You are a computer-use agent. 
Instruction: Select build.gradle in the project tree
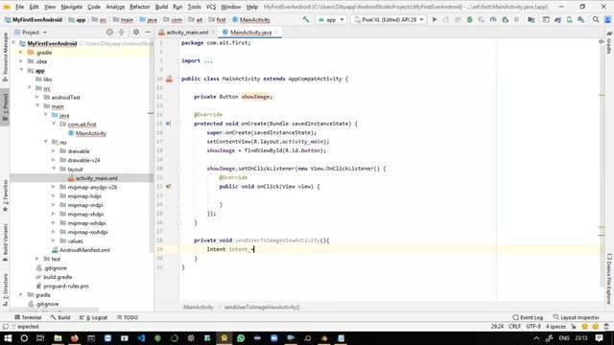[58, 277]
